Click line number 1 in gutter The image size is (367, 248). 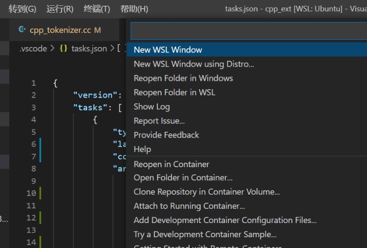click(34, 83)
